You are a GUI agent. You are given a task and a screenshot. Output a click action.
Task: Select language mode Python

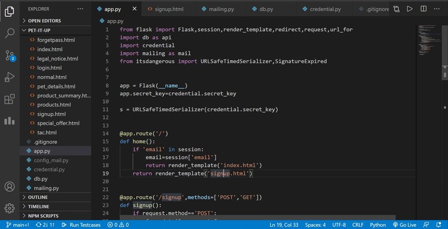(378, 225)
